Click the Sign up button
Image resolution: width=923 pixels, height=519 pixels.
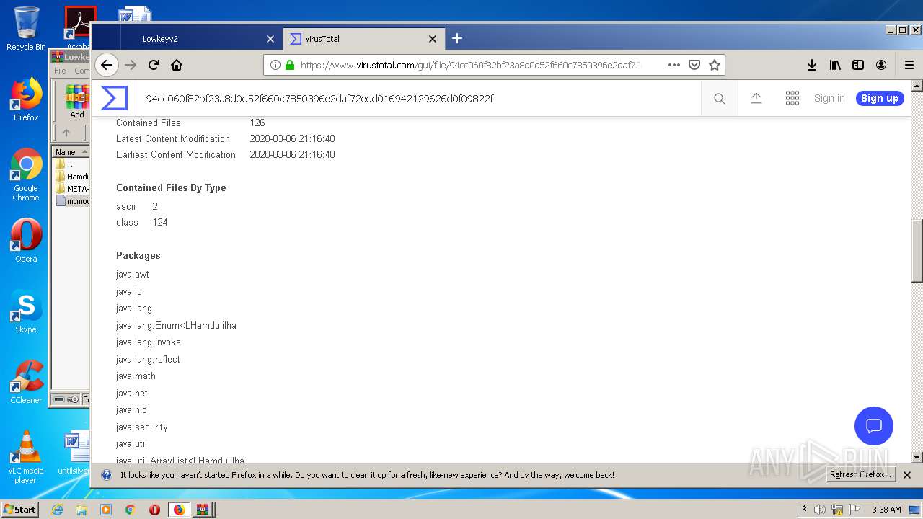click(880, 98)
